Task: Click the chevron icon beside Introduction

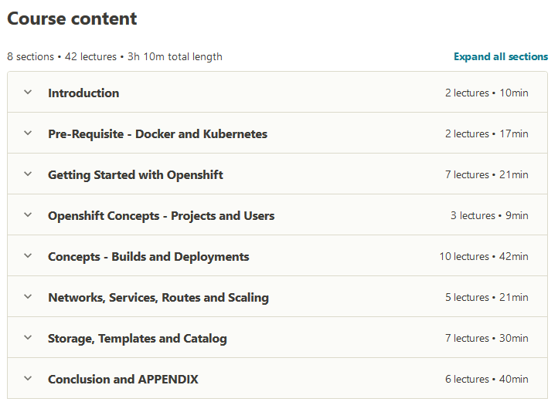Action: coord(28,93)
